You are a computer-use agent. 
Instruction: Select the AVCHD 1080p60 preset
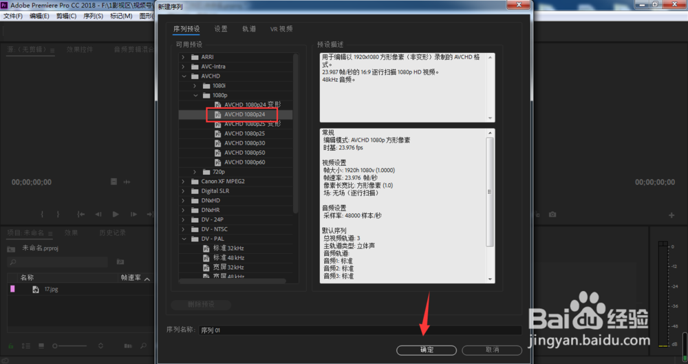(244, 162)
